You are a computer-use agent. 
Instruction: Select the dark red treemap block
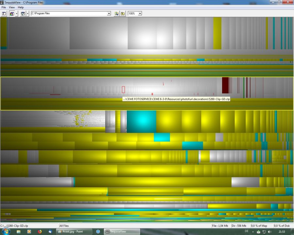tap(225, 85)
